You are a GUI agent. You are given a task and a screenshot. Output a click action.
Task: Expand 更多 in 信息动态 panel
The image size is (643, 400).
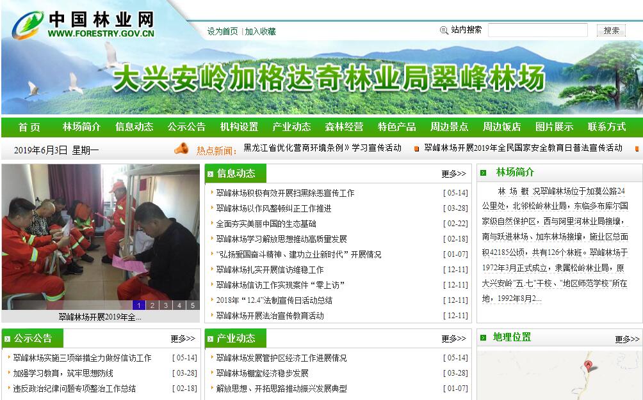453,174
